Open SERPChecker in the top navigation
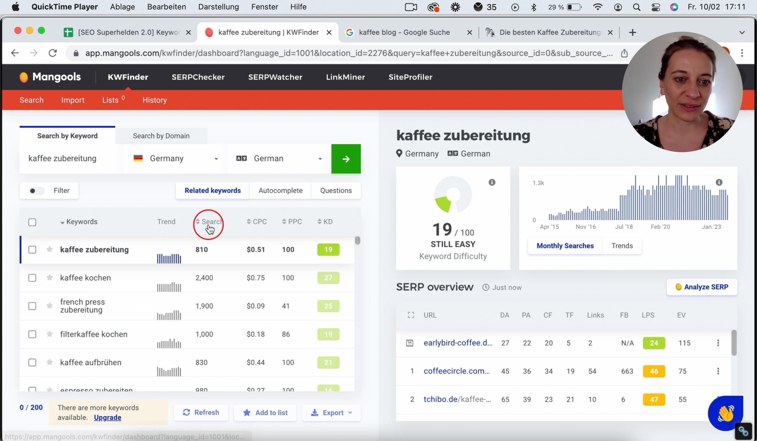Screen dimensions: 757x441 pyautogui.click(x=198, y=77)
